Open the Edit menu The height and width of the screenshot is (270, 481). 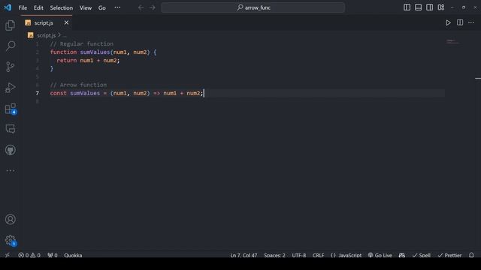coord(38,7)
